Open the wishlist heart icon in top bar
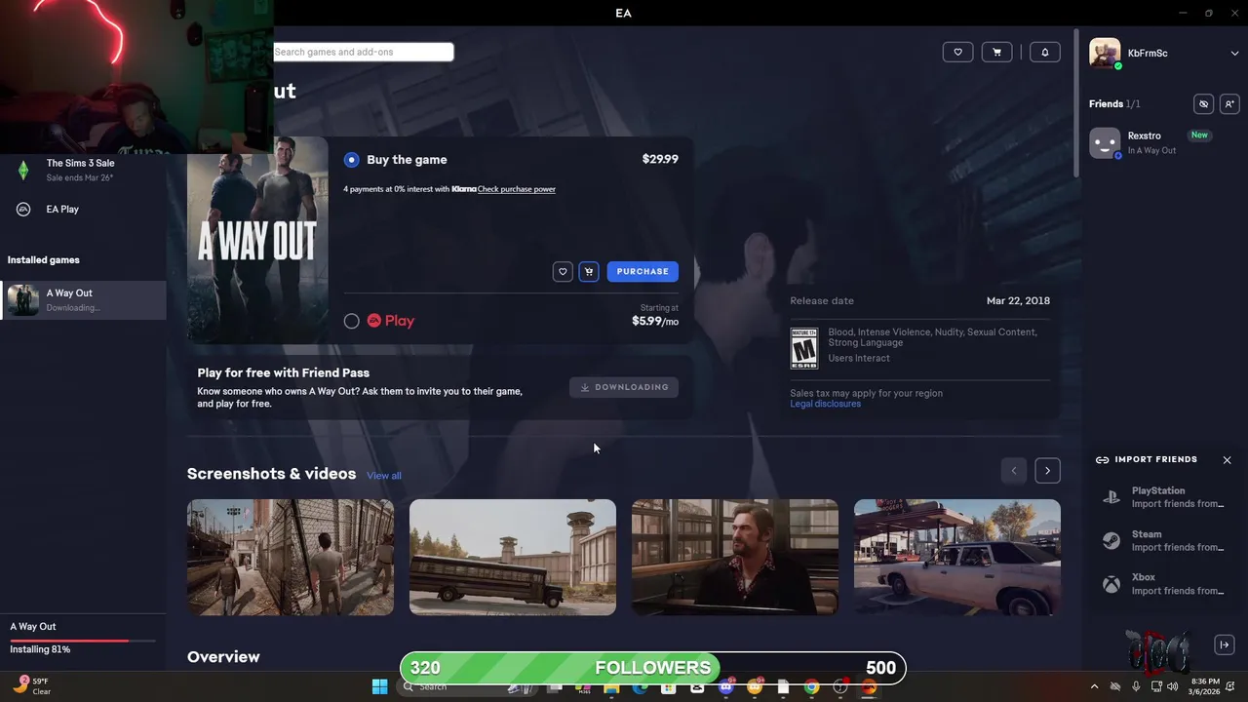Image resolution: width=1248 pixels, height=702 pixels. (957, 52)
